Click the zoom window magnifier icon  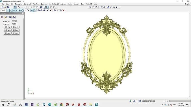tap(90, 7)
